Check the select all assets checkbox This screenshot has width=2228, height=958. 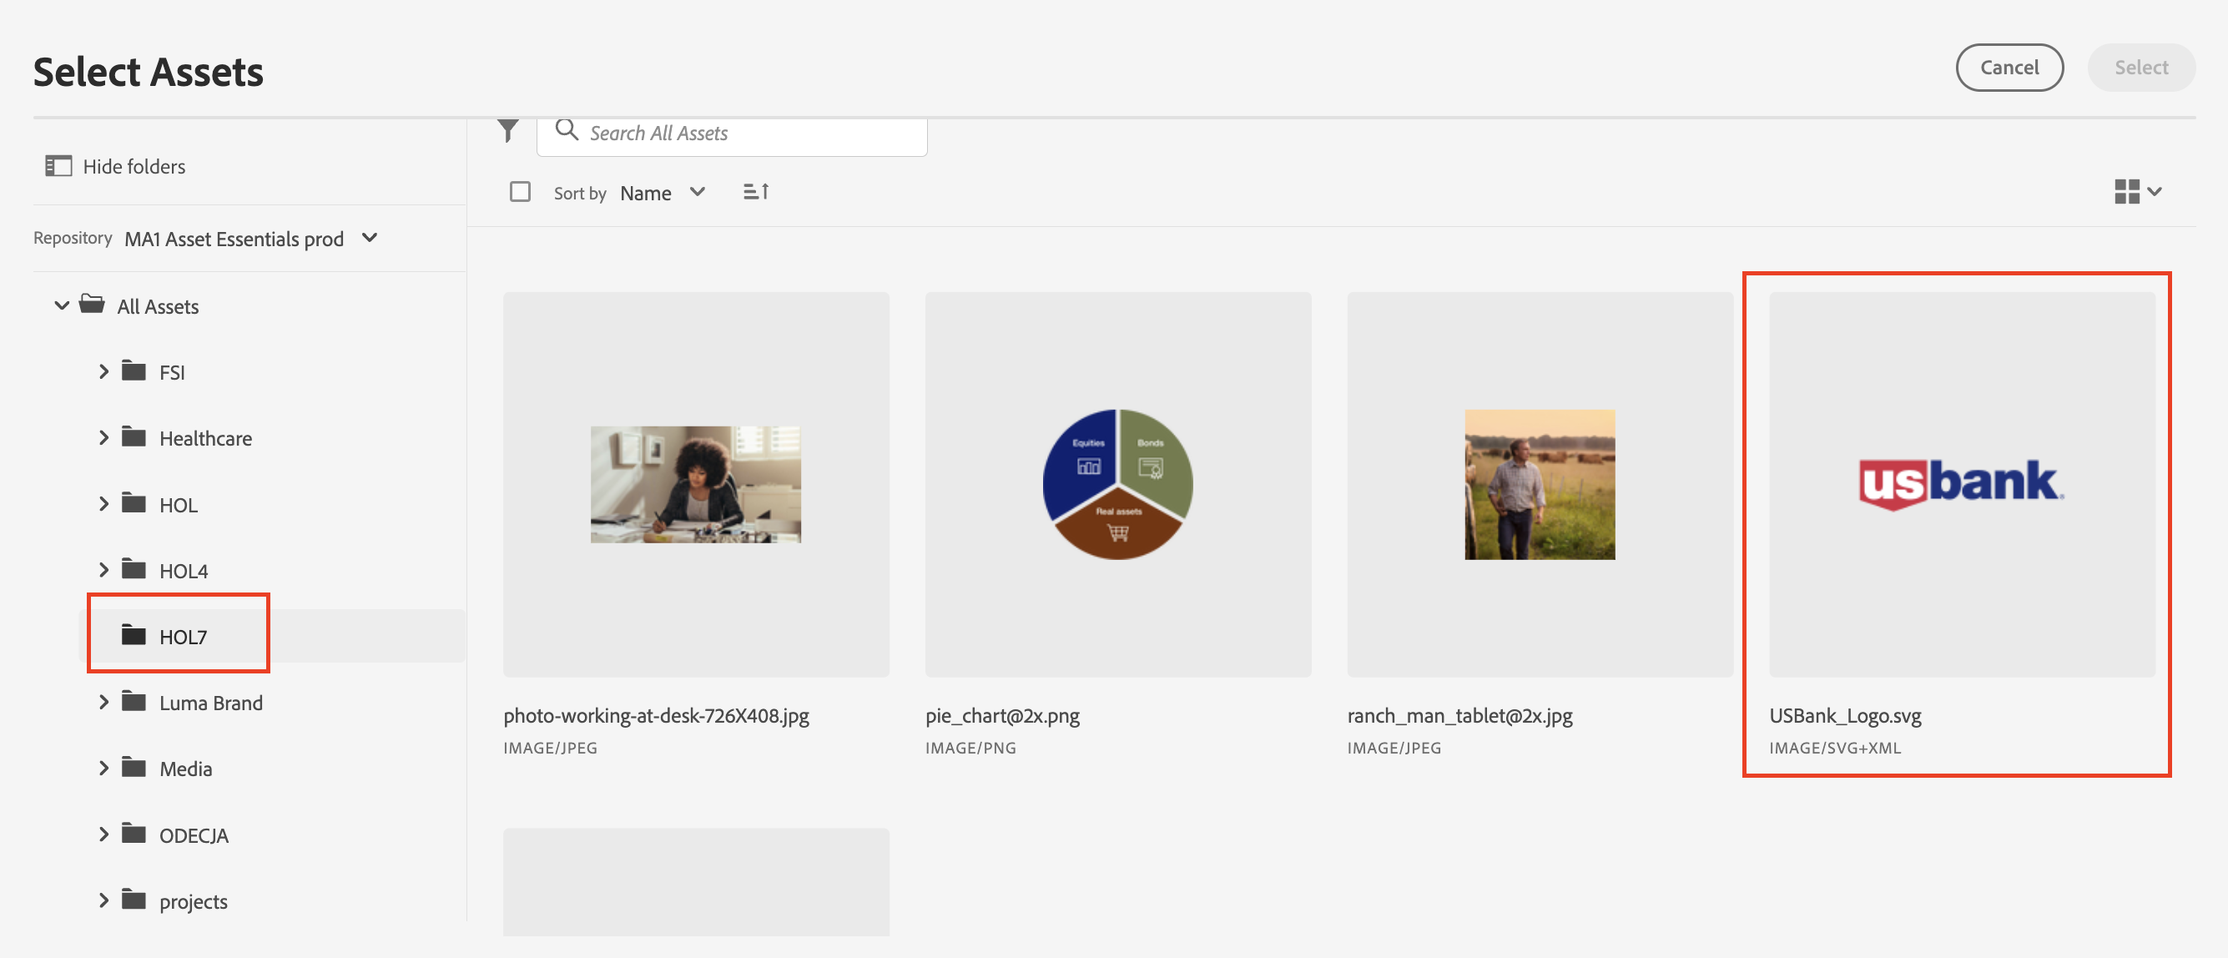coord(520,191)
